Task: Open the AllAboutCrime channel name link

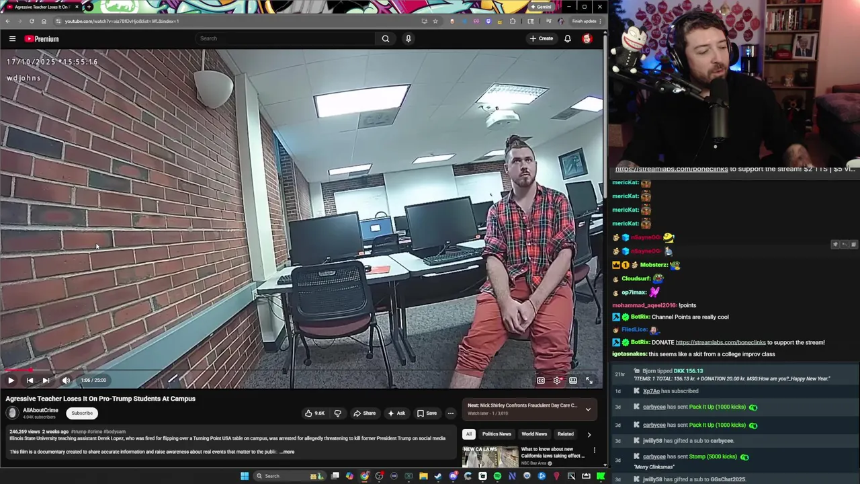Action: (40, 410)
